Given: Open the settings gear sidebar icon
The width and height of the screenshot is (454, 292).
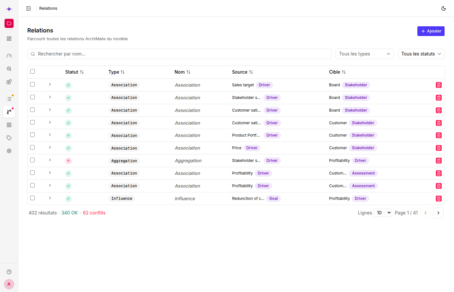Looking at the screenshot, I should [9, 151].
